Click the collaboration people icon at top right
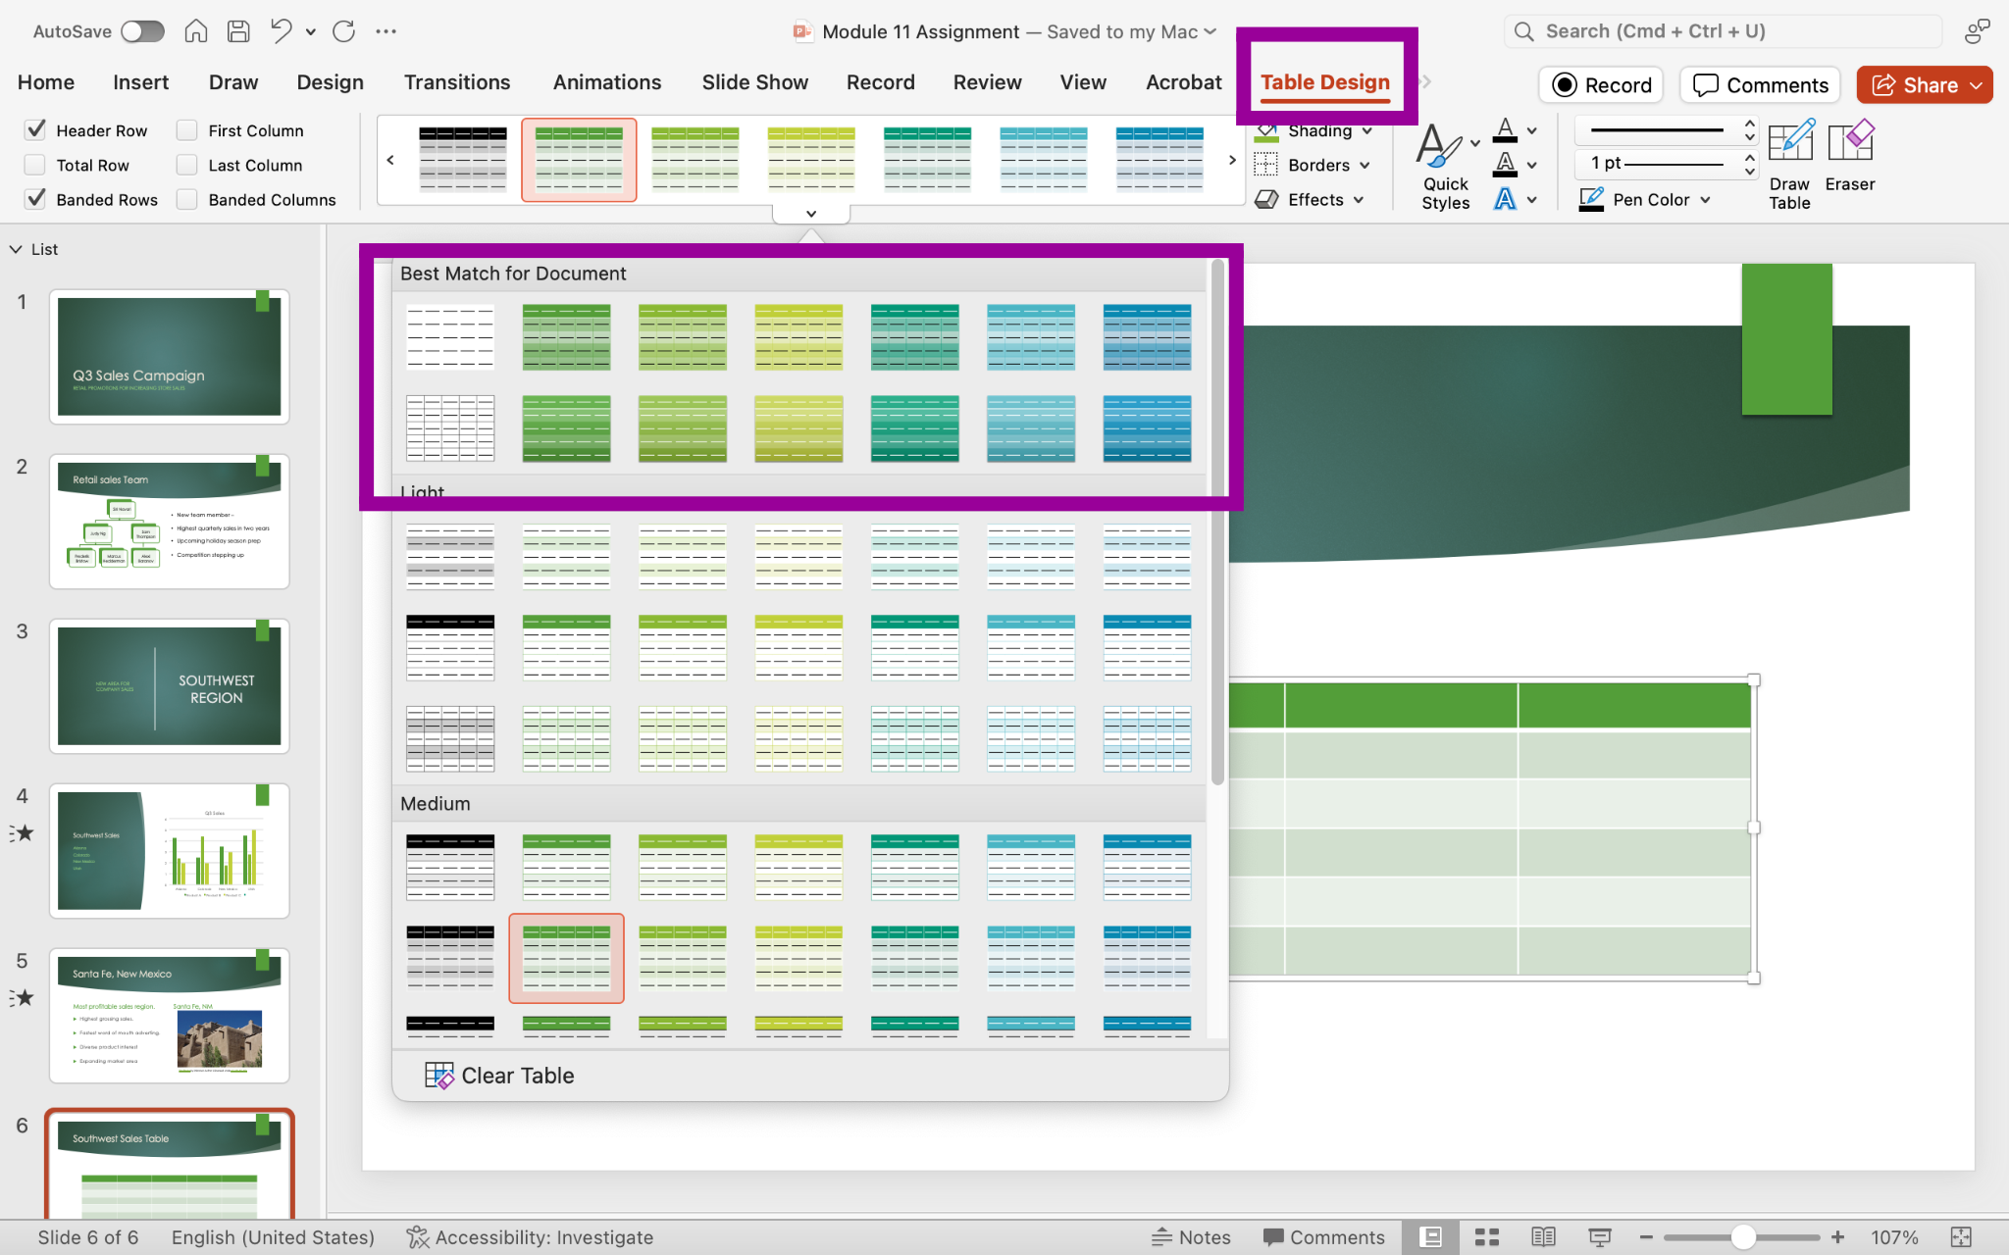The image size is (2009, 1255). coord(1977,31)
